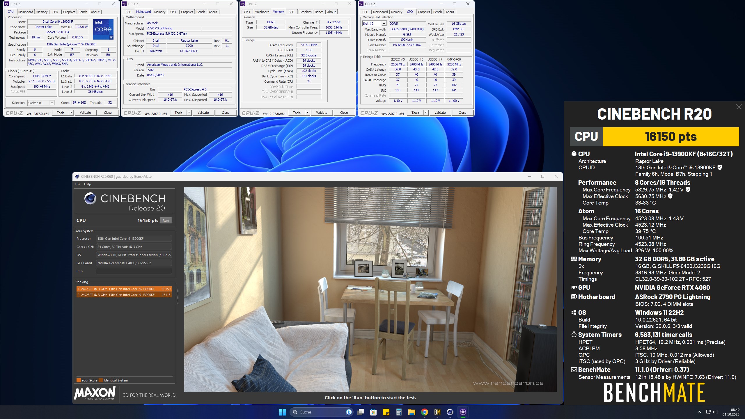This screenshot has height=419, width=745.
Task: Open the Socket #1 selection dropdown
Action: tap(52, 103)
